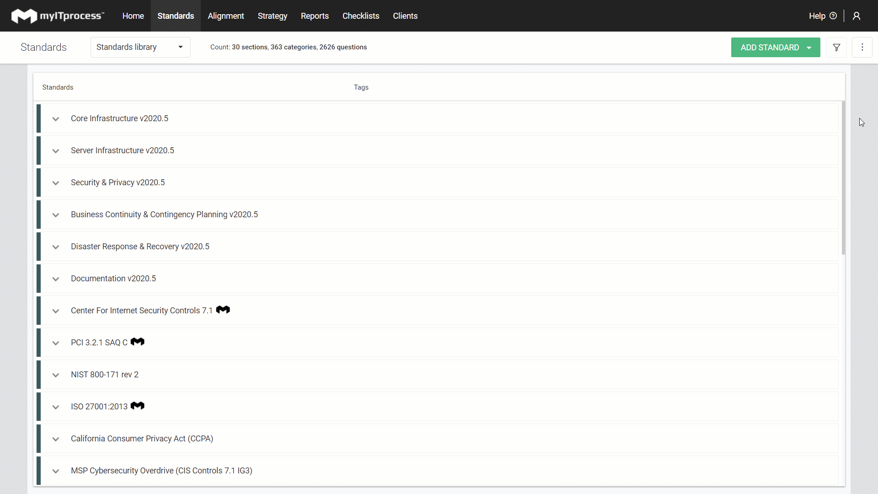The width and height of the screenshot is (878, 494).
Task: Open the Checklists menu
Action: click(361, 16)
